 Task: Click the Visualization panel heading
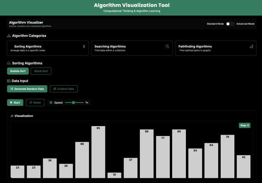(24, 116)
